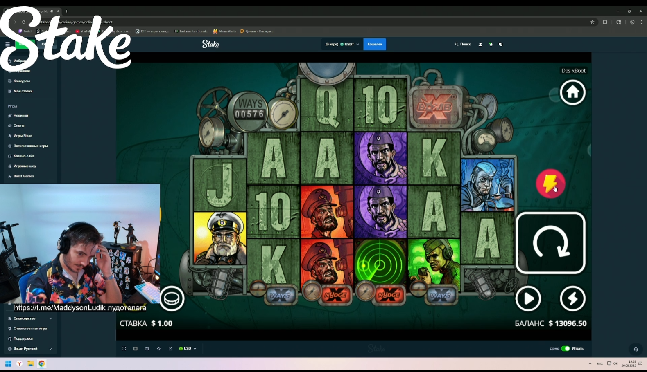
Task: Open the Twitch bookmark
Action: (25, 31)
